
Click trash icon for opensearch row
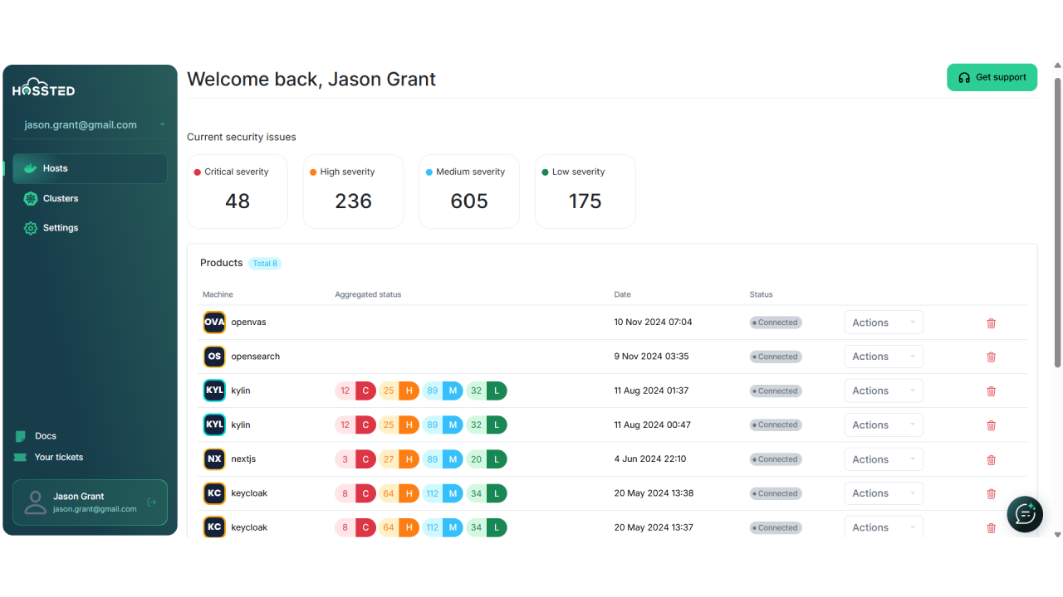coord(991,357)
